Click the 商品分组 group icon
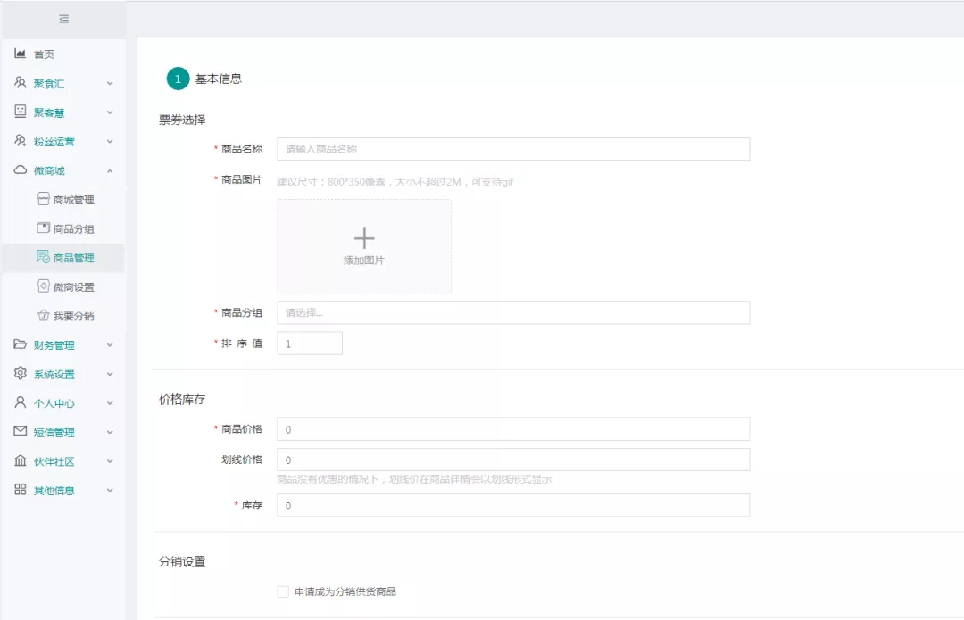The height and width of the screenshot is (620, 964). point(43,228)
